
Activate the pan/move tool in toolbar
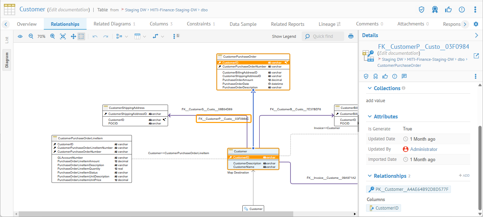tap(73, 36)
